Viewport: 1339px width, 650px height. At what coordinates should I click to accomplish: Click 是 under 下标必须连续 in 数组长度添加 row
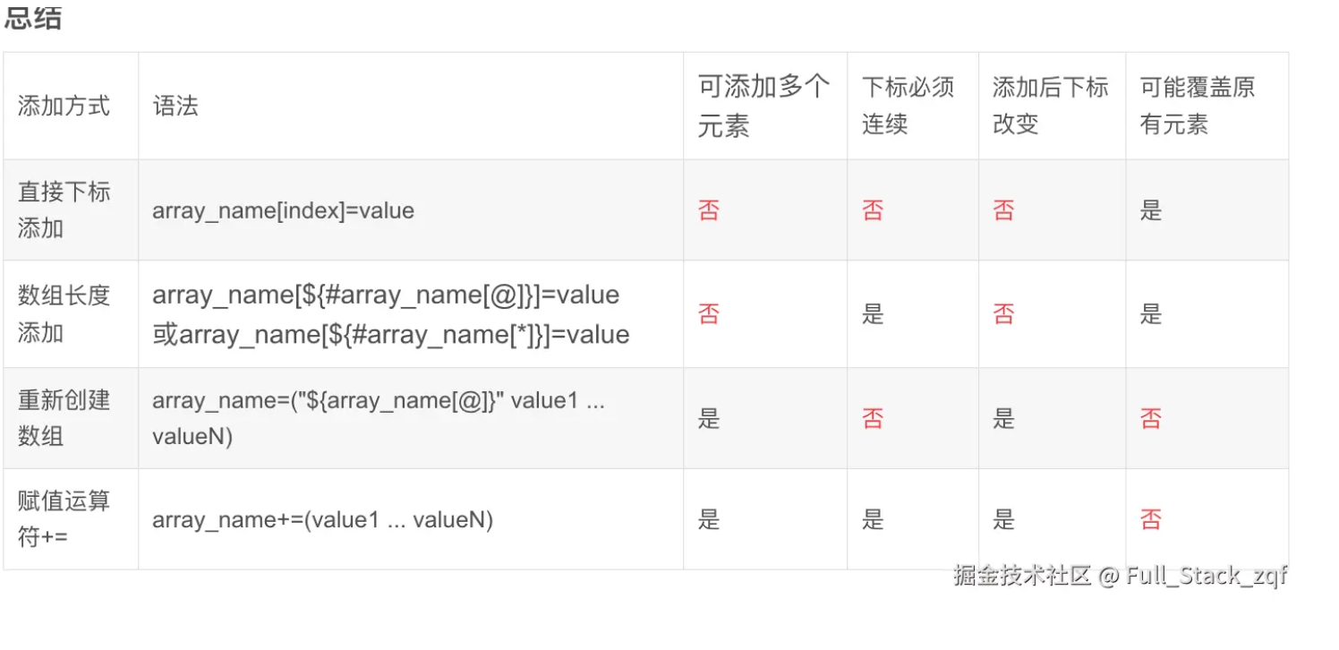(873, 313)
